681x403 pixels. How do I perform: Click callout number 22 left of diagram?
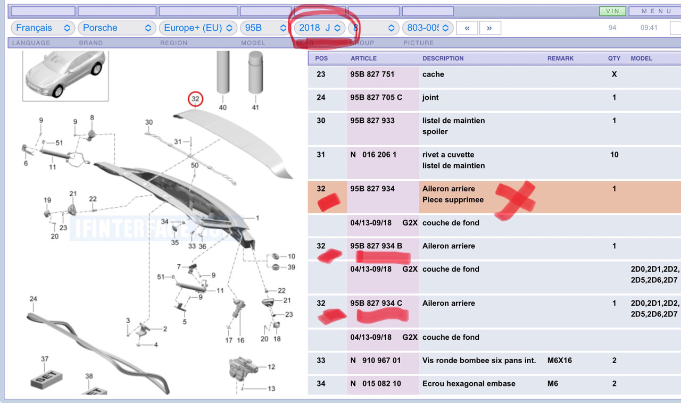coord(93,199)
